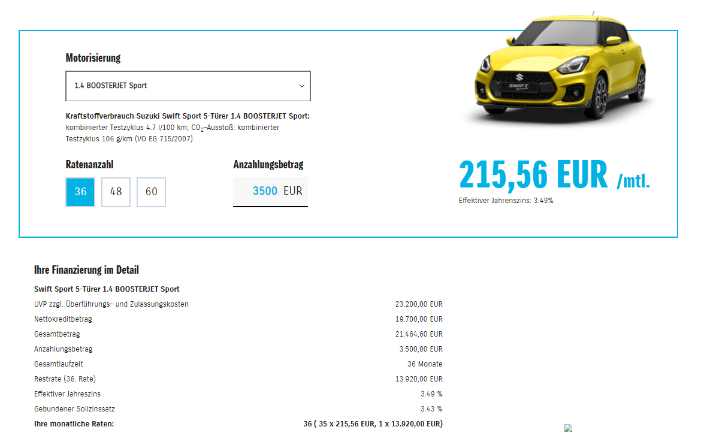Click the label UVP zzgl. Überführungs- und Zulassungskosten
The width and height of the screenshot is (701, 442).
point(111,304)
